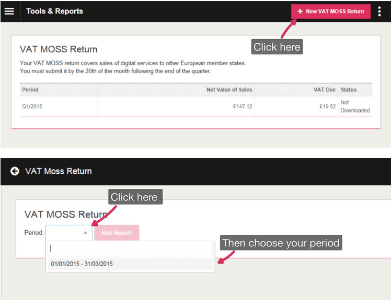The height and width of the screenshot is (300, 391).
Task: Click the Period column header
Action: pos(30,90)
